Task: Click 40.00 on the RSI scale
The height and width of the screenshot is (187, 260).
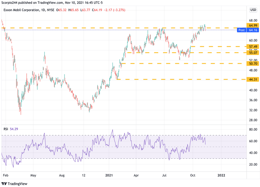Action: (253, 153)
